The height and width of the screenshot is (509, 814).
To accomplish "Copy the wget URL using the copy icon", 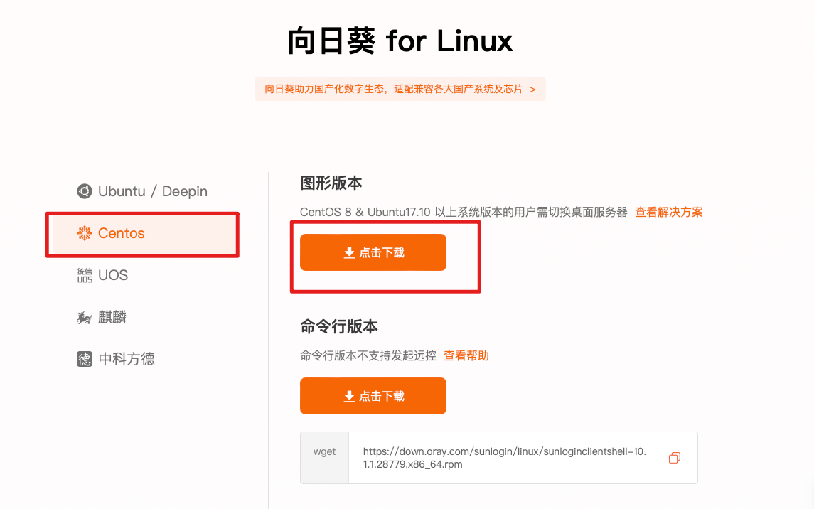I will tap(675, 458).
